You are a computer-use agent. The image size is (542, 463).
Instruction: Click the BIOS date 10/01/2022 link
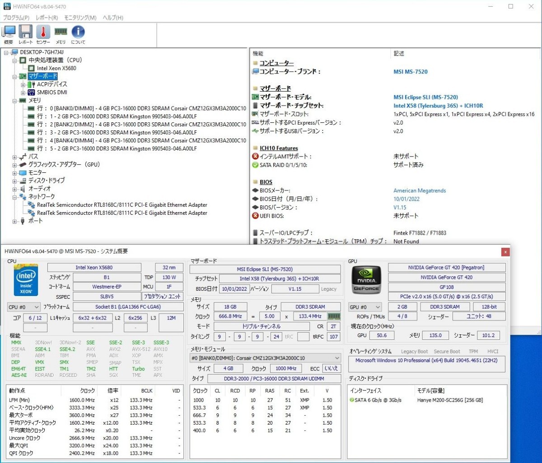point(407,199)
